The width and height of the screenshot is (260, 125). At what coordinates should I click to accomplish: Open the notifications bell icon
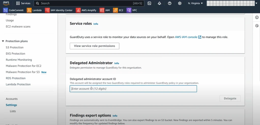tap(160, 3)
